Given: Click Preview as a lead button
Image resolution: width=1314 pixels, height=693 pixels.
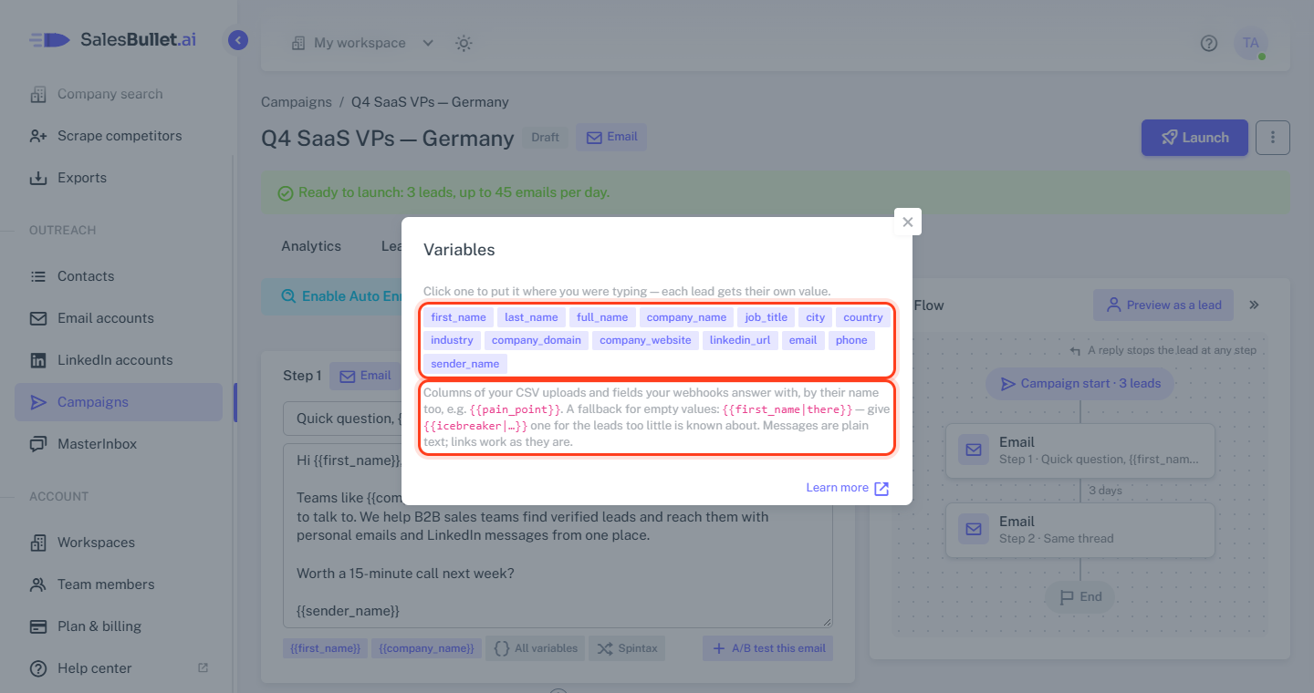Looking at the screenshot, I should point(1163,305).
